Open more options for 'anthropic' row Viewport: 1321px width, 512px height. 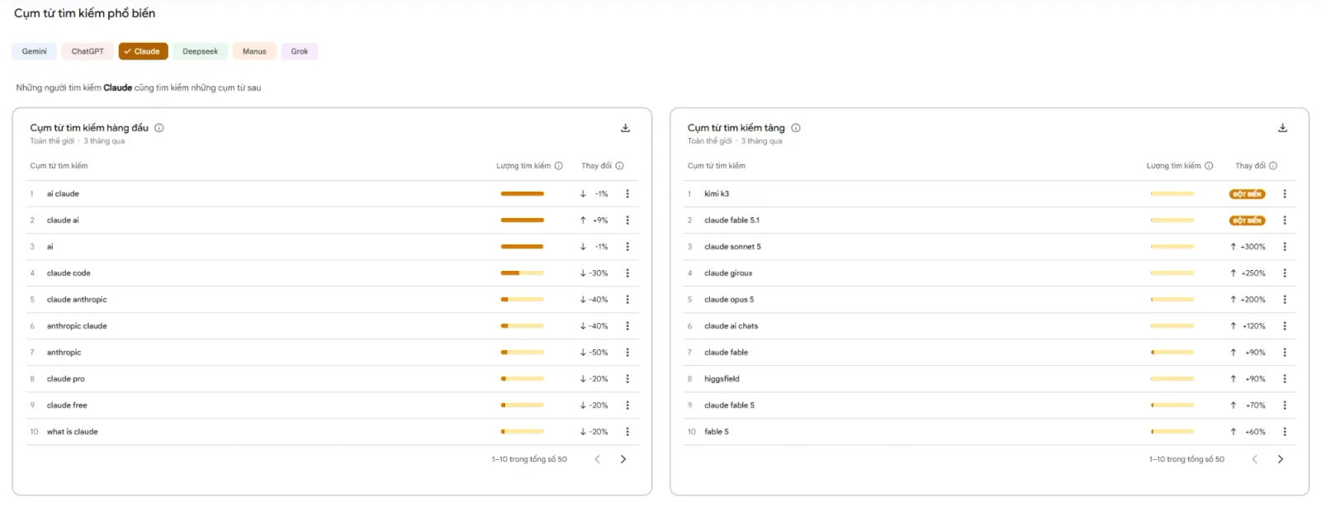point(627,353)
